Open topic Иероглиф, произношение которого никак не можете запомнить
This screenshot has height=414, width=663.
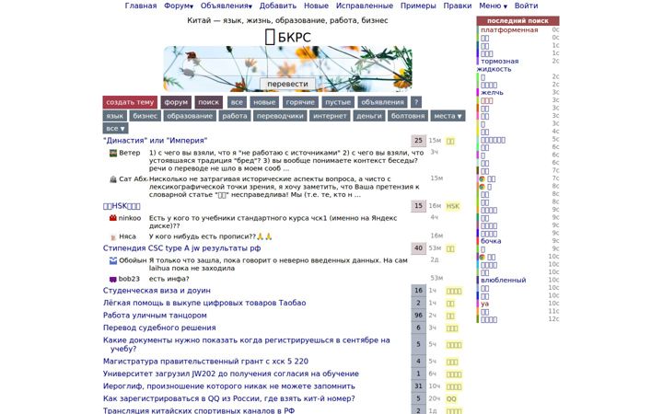click(x=228, y=386)
